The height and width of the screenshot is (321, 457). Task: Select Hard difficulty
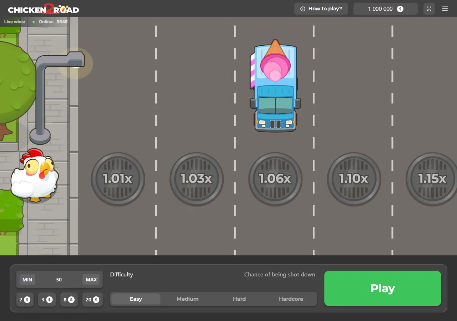(239, 299)
